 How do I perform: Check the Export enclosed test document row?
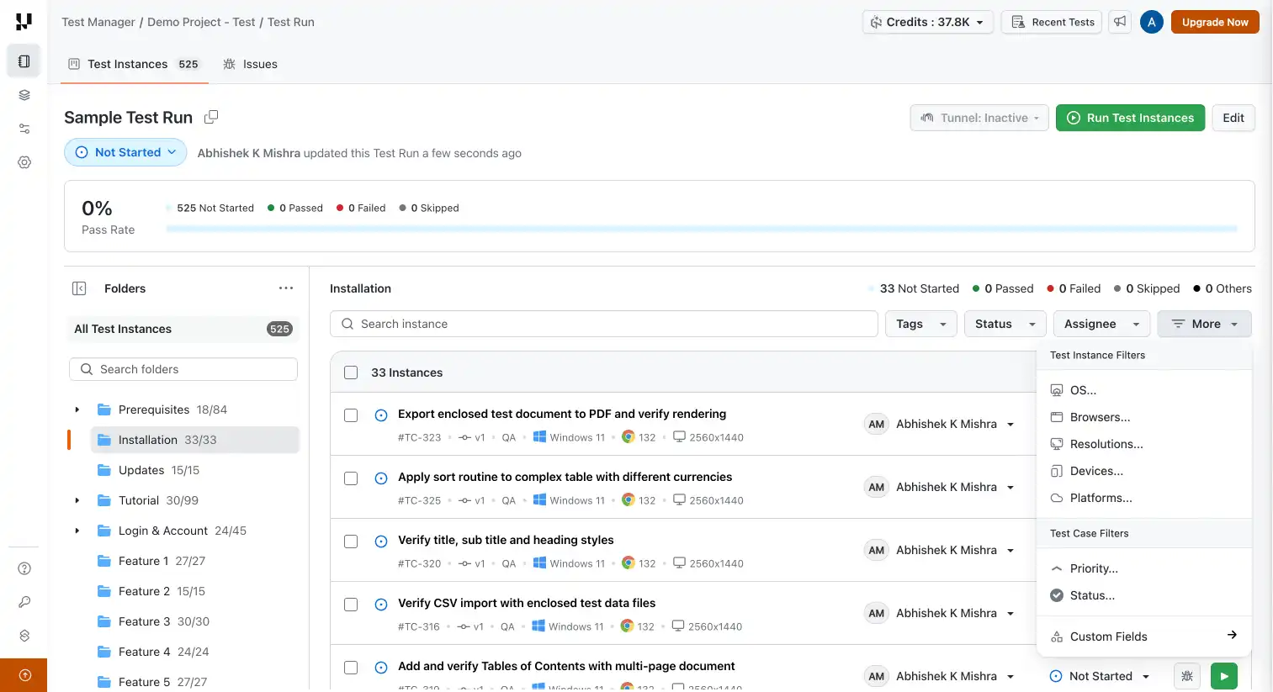(x=351, y=415)
